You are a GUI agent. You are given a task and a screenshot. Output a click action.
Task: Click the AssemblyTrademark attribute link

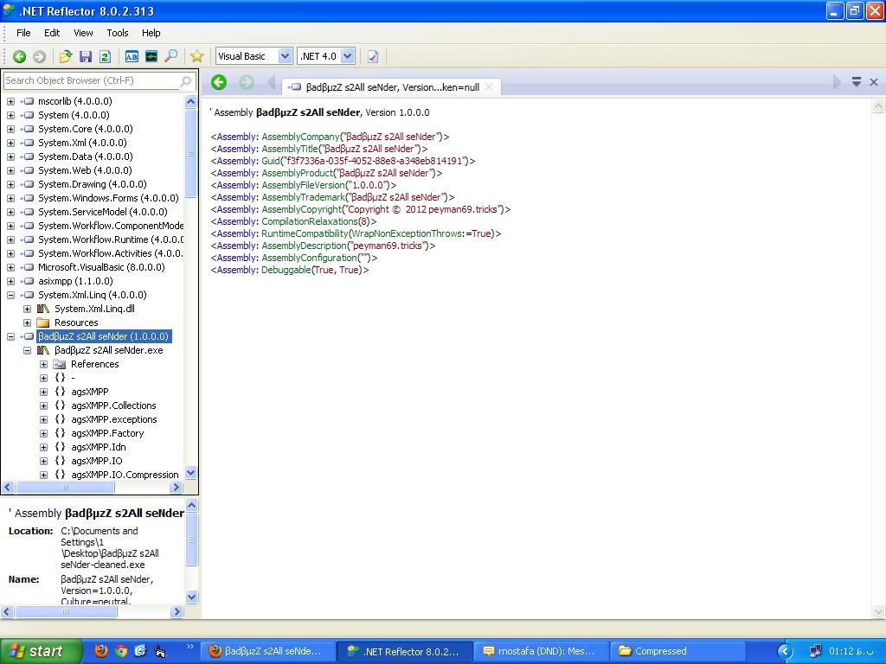tap(303, 198)
